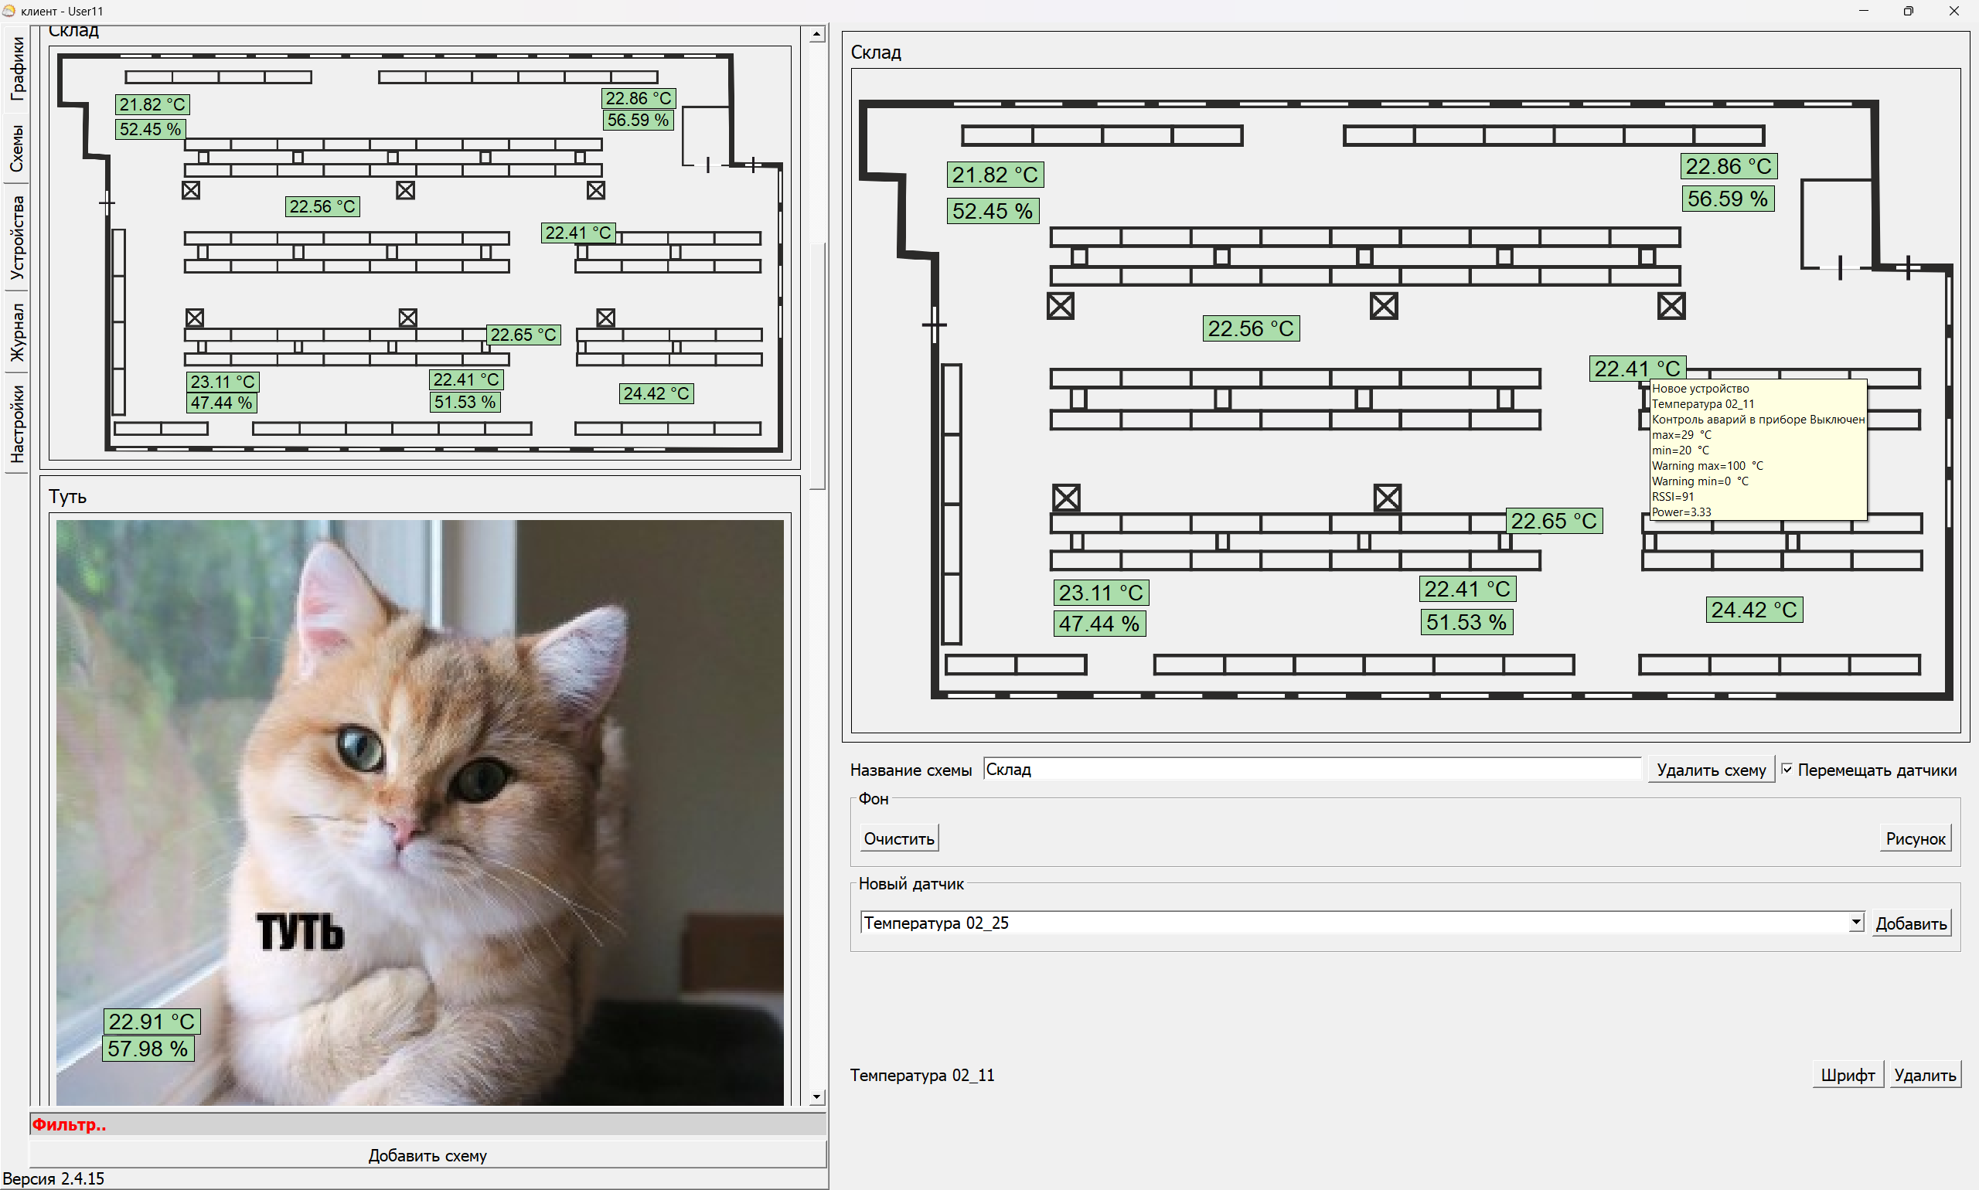Click the 24.42 °C label in left preview
Image resolution: width=1979 pixels, height=1190 pixels.
pos(656,394)
